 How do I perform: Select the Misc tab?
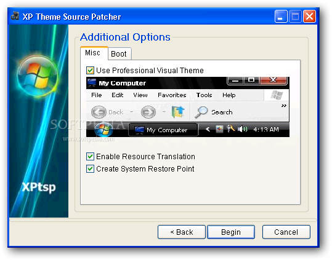click(94, 53)
